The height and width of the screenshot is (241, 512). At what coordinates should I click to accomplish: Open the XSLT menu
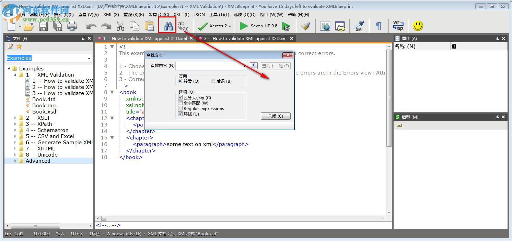click(182, 14)
